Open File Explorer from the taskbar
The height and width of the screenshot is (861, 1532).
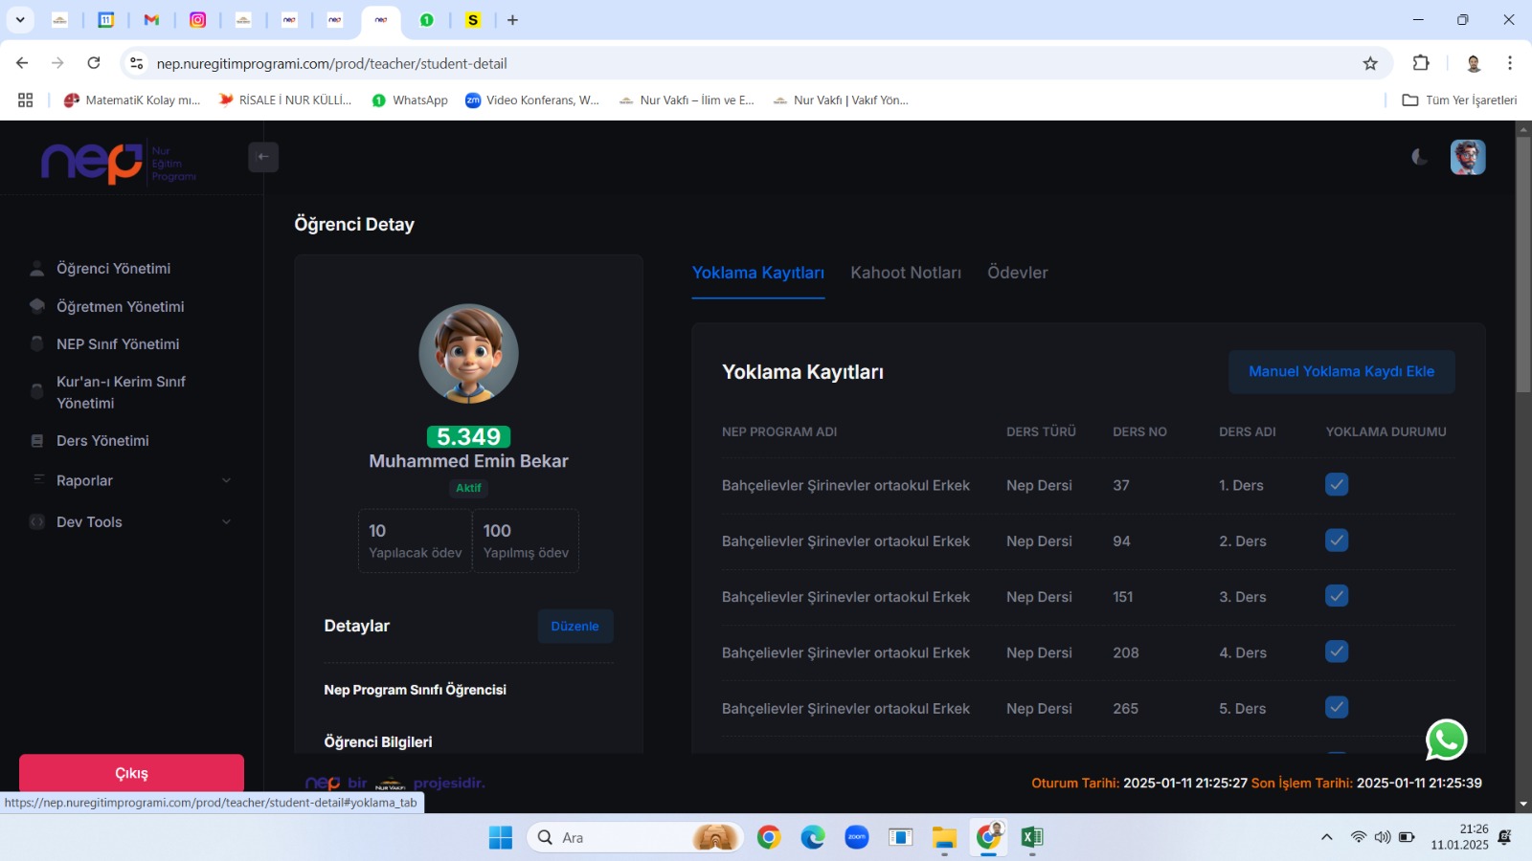click(x=944, y=837)
